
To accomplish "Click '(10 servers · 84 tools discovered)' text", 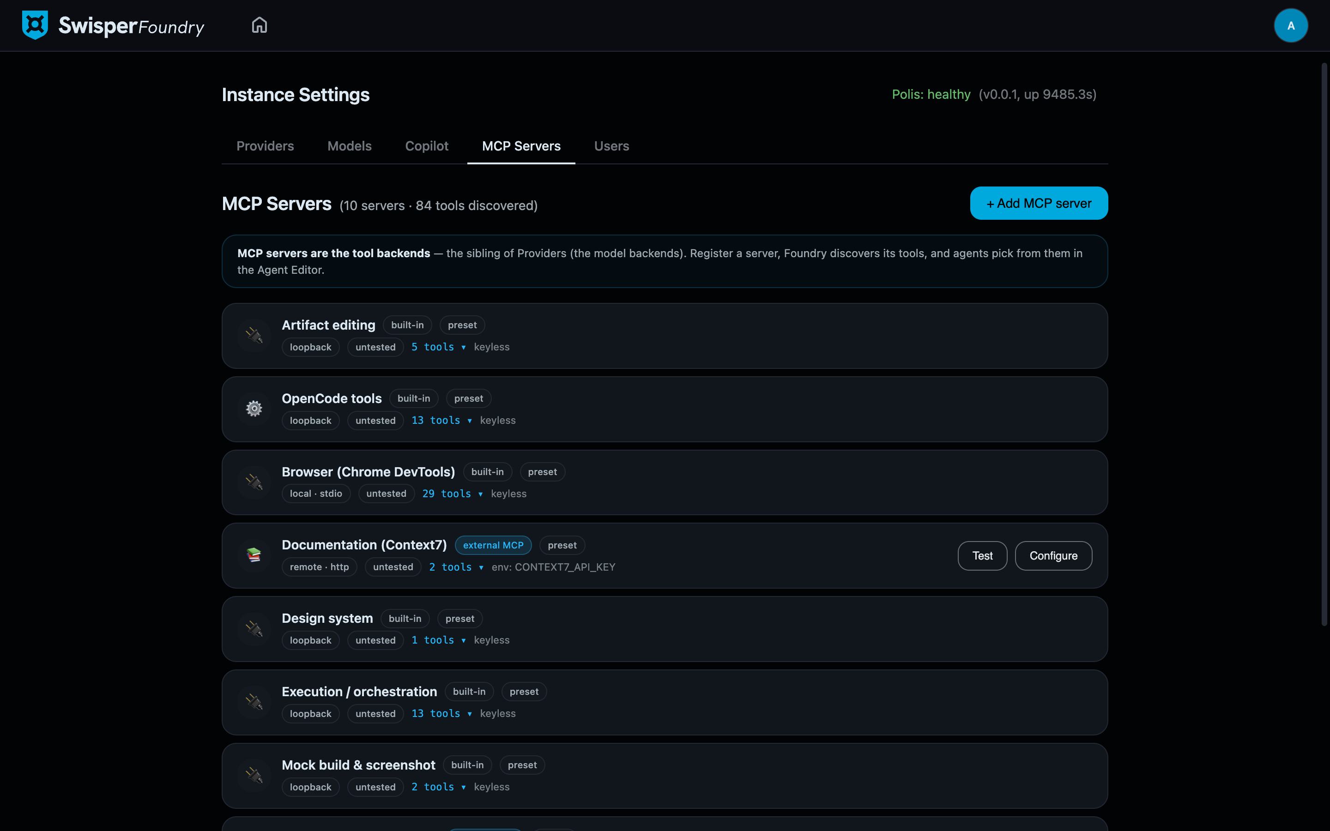I will 438,205.
